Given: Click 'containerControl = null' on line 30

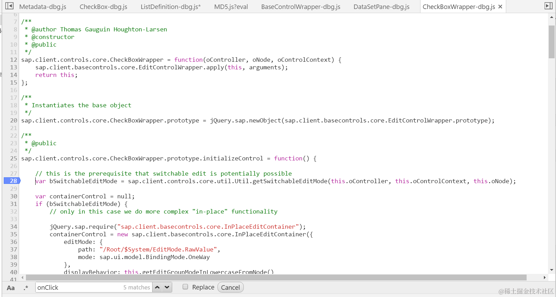Looking at the screenshot, I should [x=90, y=196].
